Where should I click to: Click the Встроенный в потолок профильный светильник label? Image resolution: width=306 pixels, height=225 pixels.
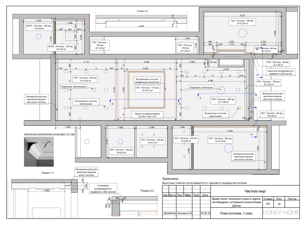pos(147,81)
